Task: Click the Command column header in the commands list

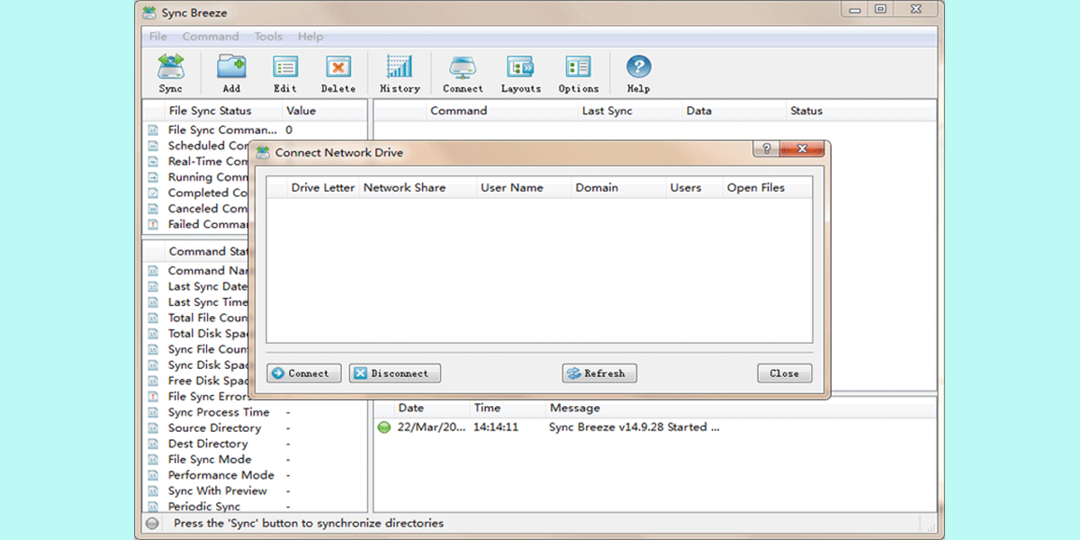Action: click(x=501, y=111)
